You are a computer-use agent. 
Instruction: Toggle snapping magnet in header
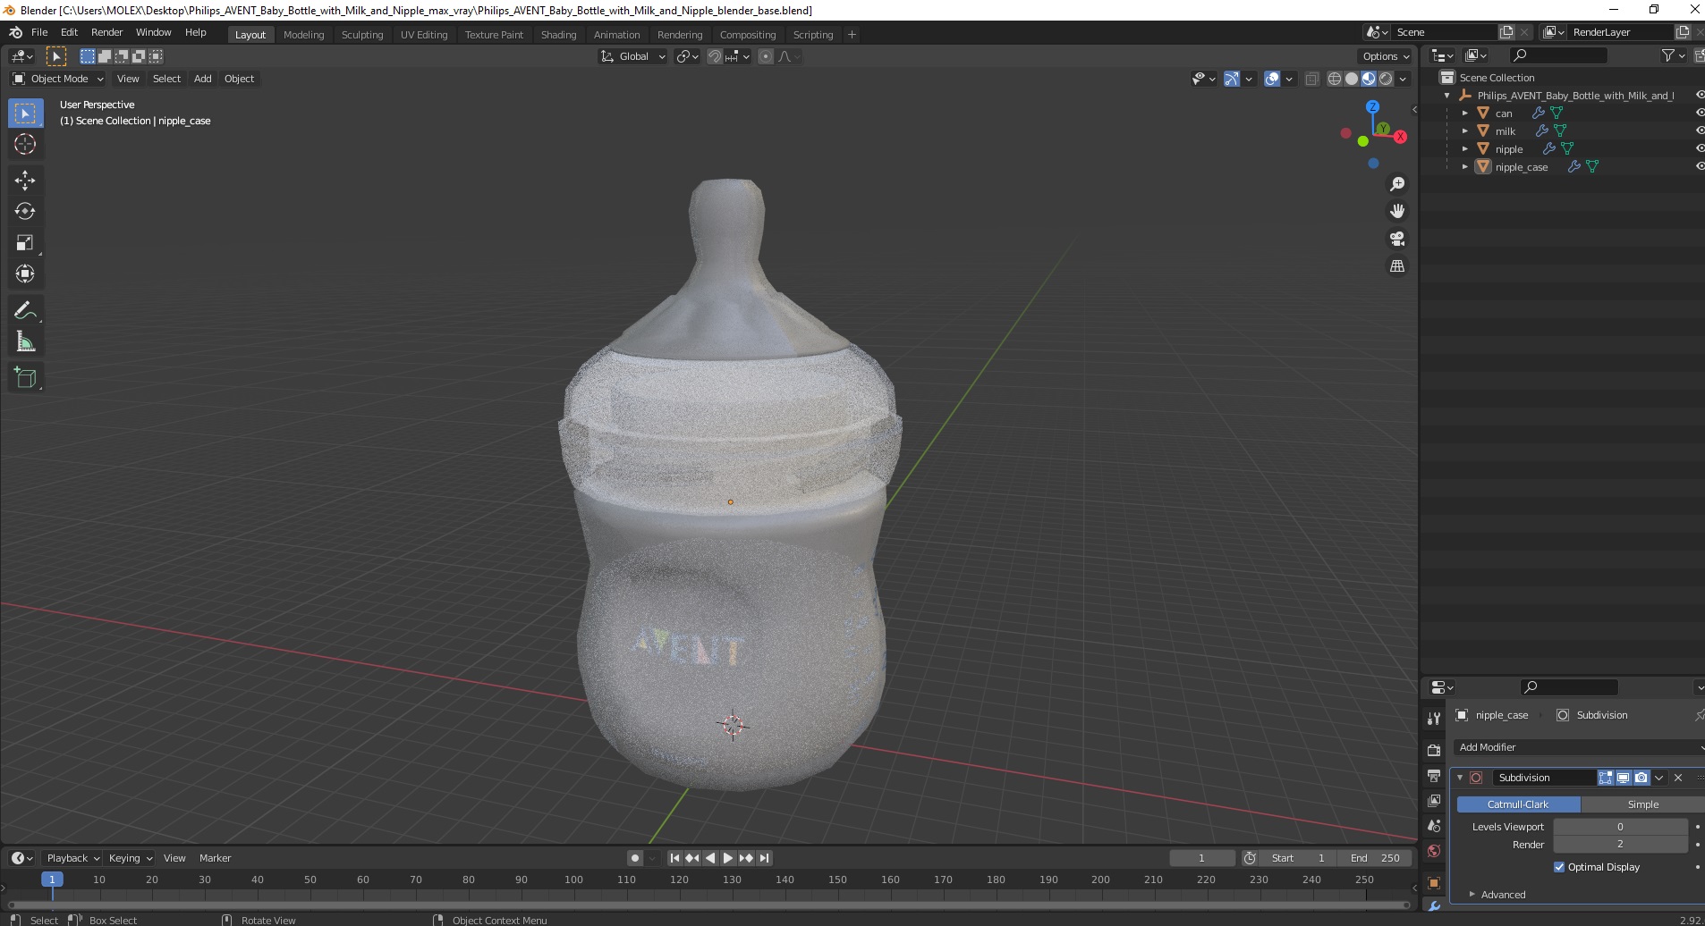point(714,56)
